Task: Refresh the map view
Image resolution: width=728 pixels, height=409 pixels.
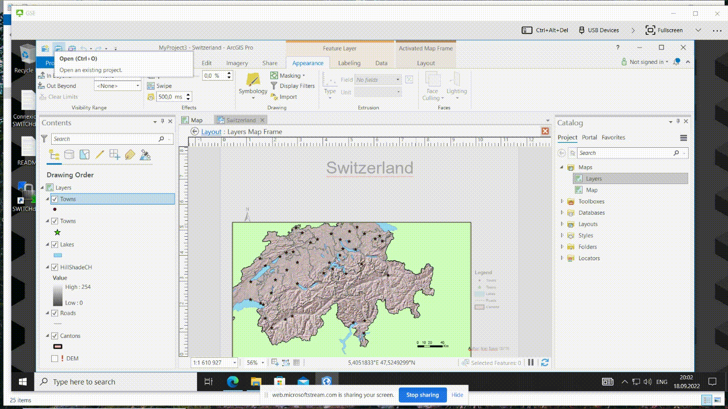Action: (x=545, y=362)
